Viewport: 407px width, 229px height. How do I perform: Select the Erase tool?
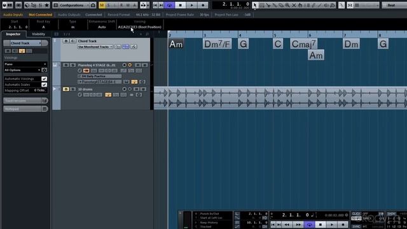[281, 5]
